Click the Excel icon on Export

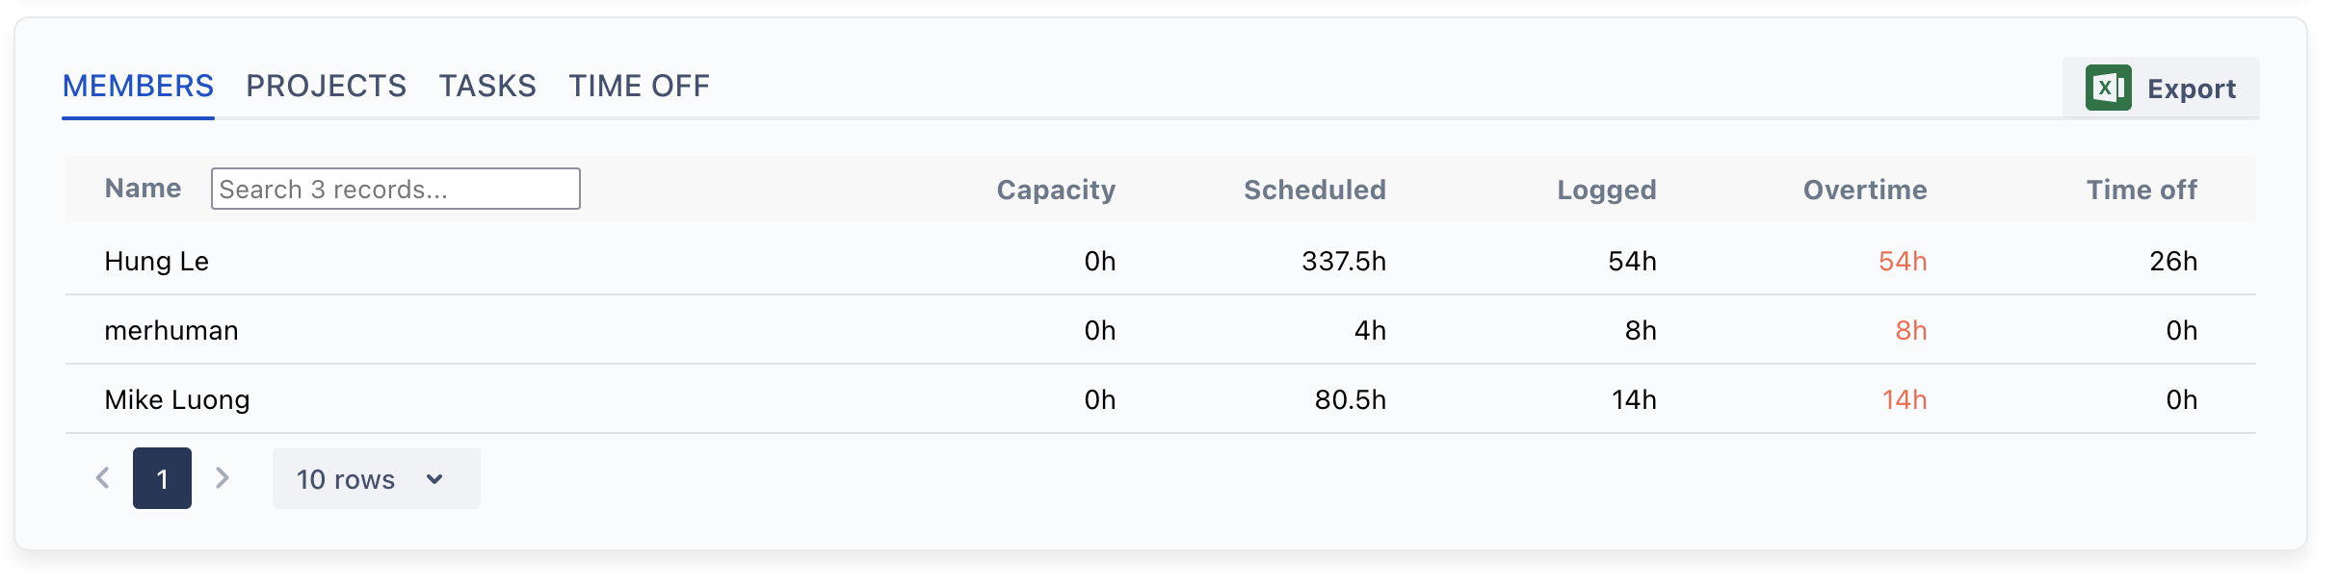point(2108,89)
